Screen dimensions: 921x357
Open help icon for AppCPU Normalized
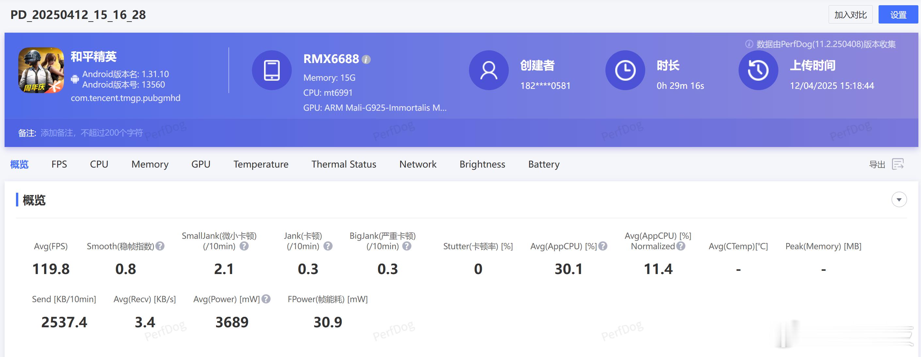(681, 246)
